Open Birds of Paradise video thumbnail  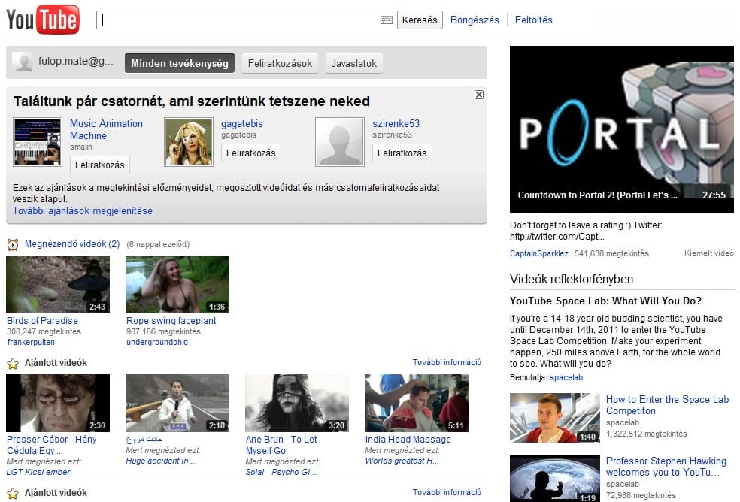tap(58, 285)
